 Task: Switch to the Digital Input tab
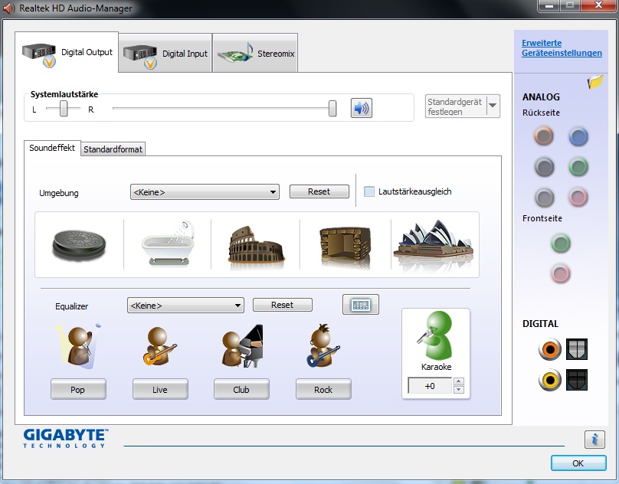(x=165, y=54)
